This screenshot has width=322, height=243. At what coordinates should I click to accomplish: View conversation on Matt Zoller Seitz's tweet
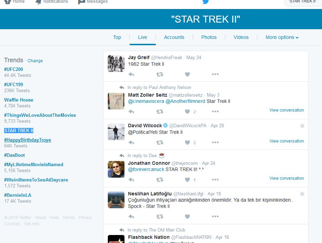[287, 110]
